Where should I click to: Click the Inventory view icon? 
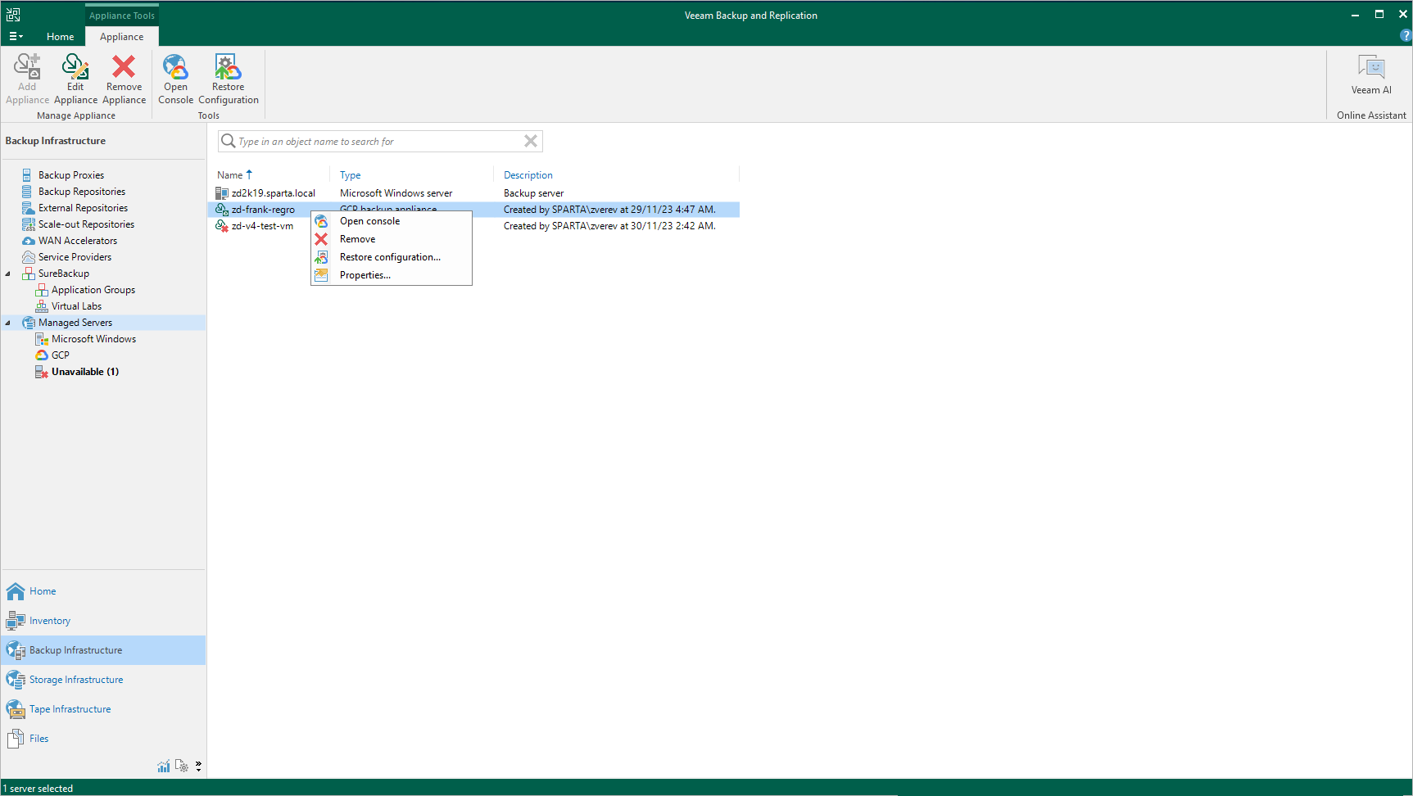(x=16, y=621)
